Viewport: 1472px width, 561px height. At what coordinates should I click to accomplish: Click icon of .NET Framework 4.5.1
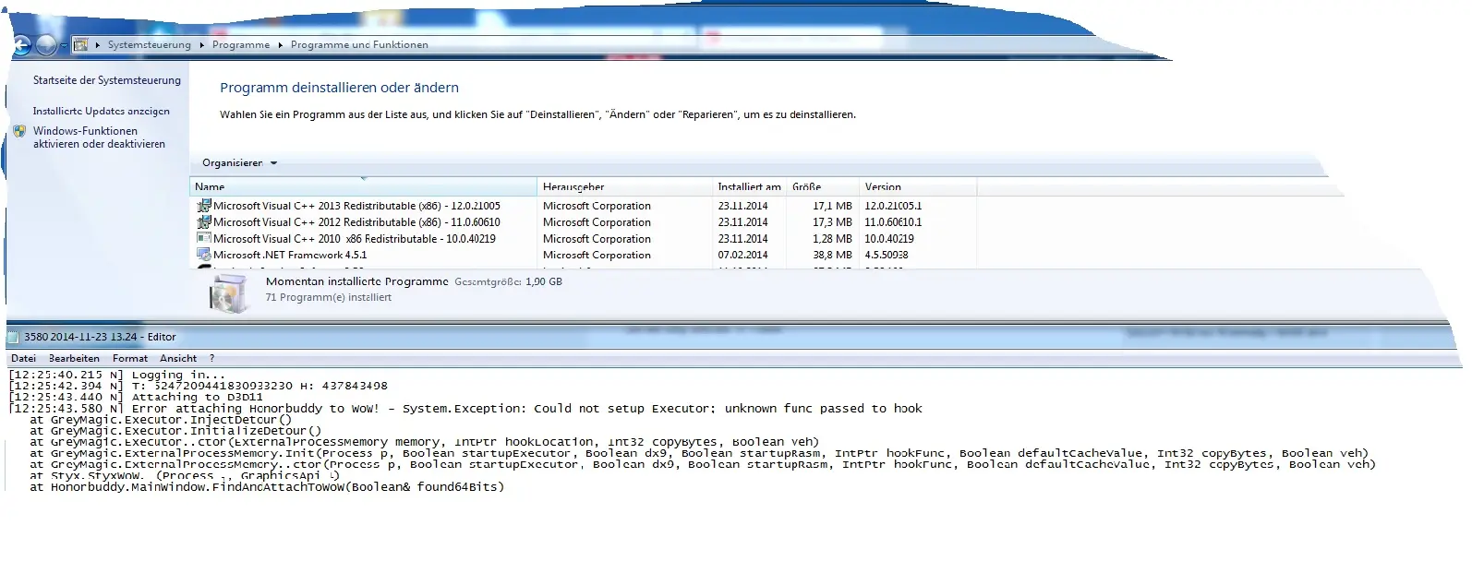pyautogui.click(x=204, y=255)
